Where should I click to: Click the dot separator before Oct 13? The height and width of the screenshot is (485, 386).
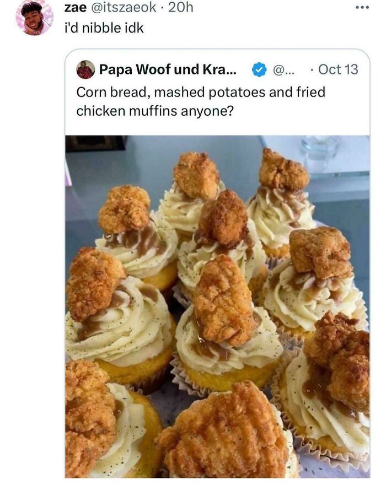(x=312, y=69)
